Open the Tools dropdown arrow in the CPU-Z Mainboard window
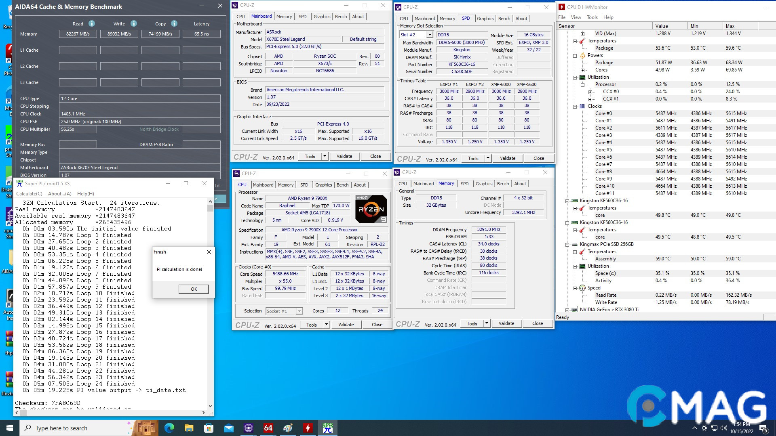 [x=324, y=156]
